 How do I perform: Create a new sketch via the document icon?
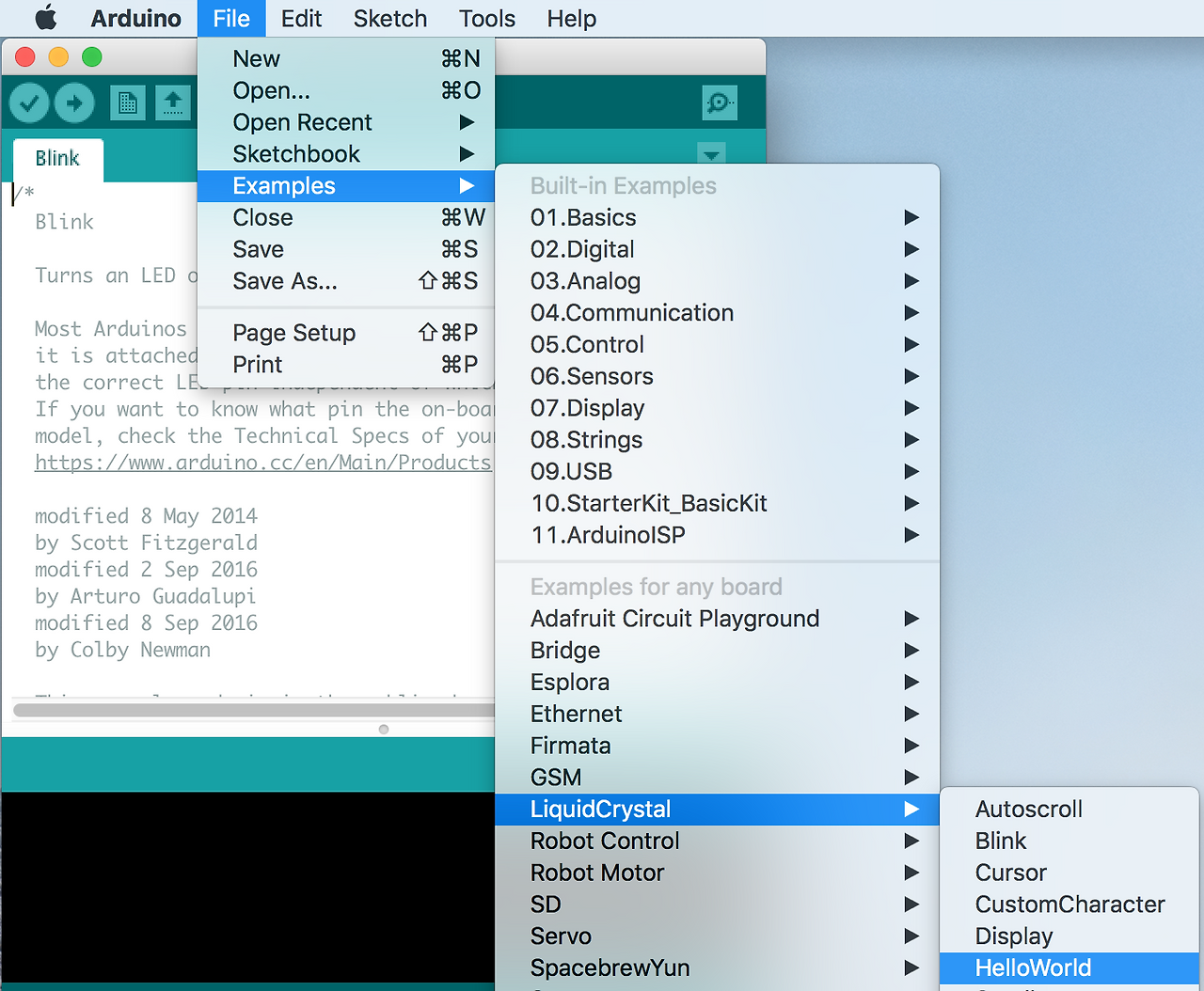click(129, 103)
